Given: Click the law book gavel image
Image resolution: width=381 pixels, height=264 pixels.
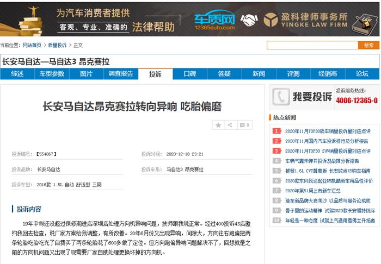Looking at the screenshot, I should pos(365,23).
